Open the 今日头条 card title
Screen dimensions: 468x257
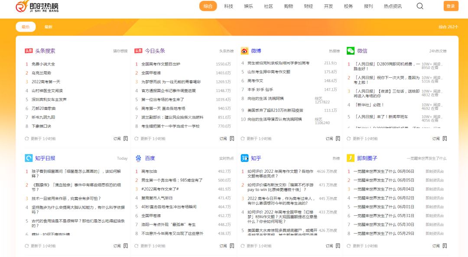(x=155, y=51)
